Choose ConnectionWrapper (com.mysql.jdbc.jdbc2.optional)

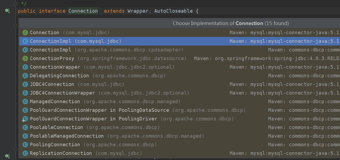[179, 67]
